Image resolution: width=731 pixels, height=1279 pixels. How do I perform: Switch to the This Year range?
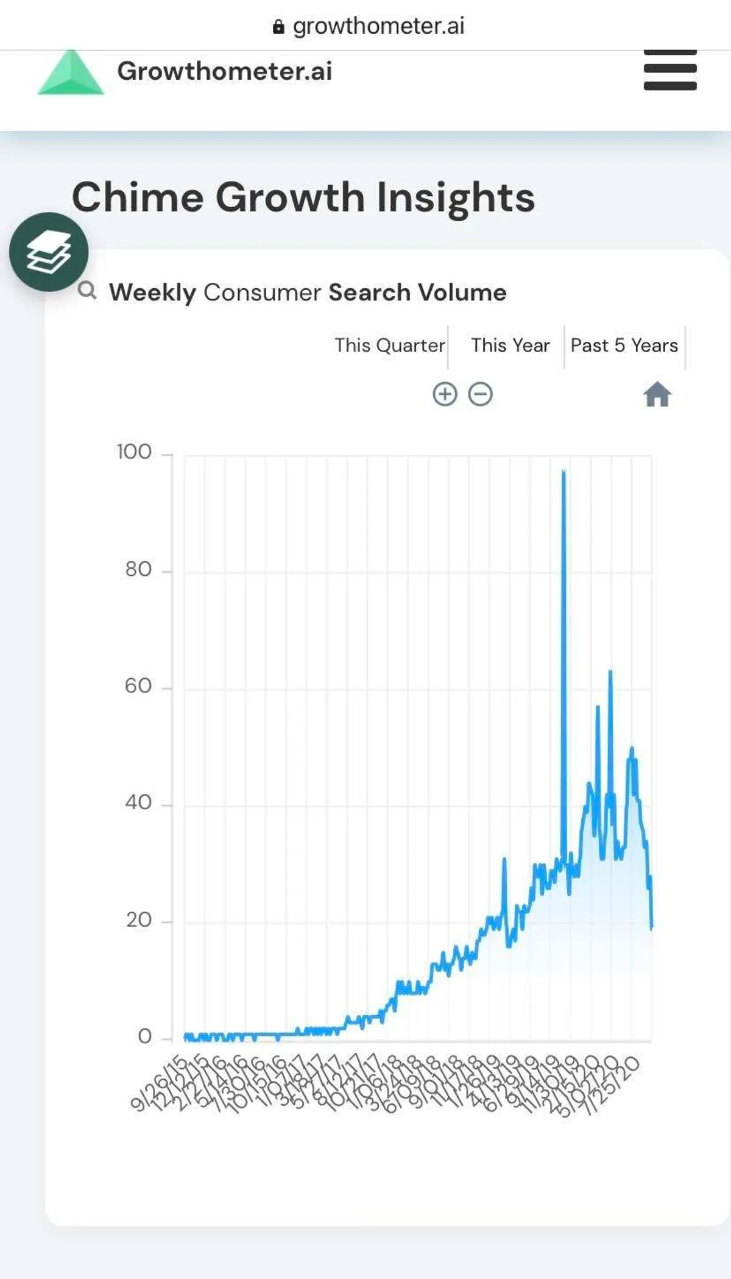(510, 345)
